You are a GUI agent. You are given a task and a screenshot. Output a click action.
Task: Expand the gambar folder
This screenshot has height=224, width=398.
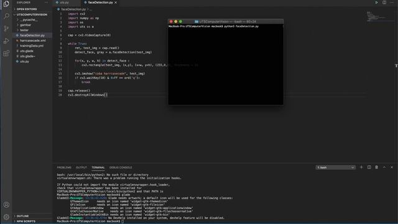[32, 25]
